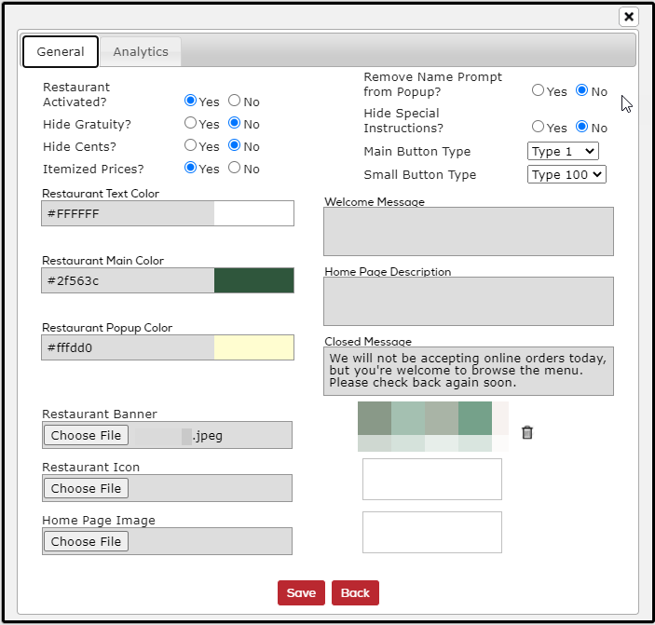Click the empty Home Page Image preview box
Screen dimensions: 655x625
click(x=432, y=532)
